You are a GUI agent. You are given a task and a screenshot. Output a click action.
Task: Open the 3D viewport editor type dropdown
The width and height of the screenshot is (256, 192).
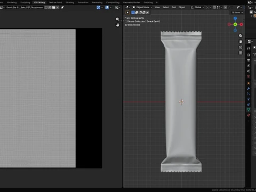127,7
